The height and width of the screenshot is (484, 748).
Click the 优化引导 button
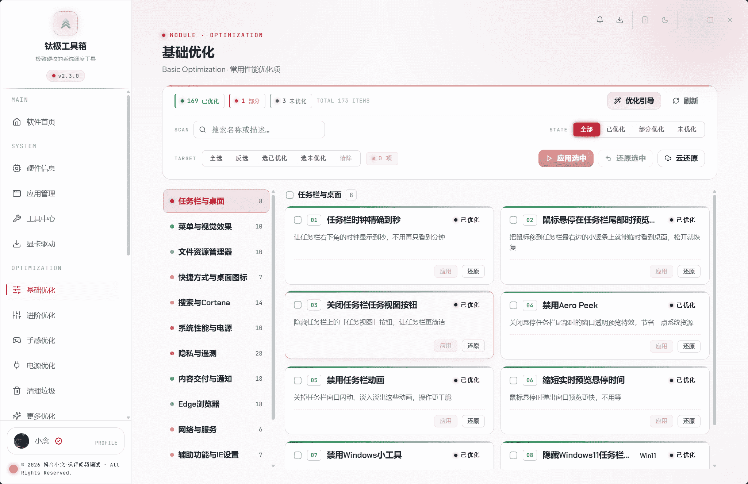634,101
